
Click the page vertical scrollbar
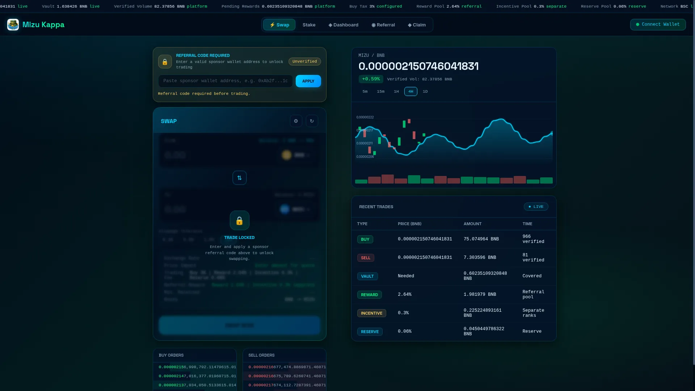694,182
